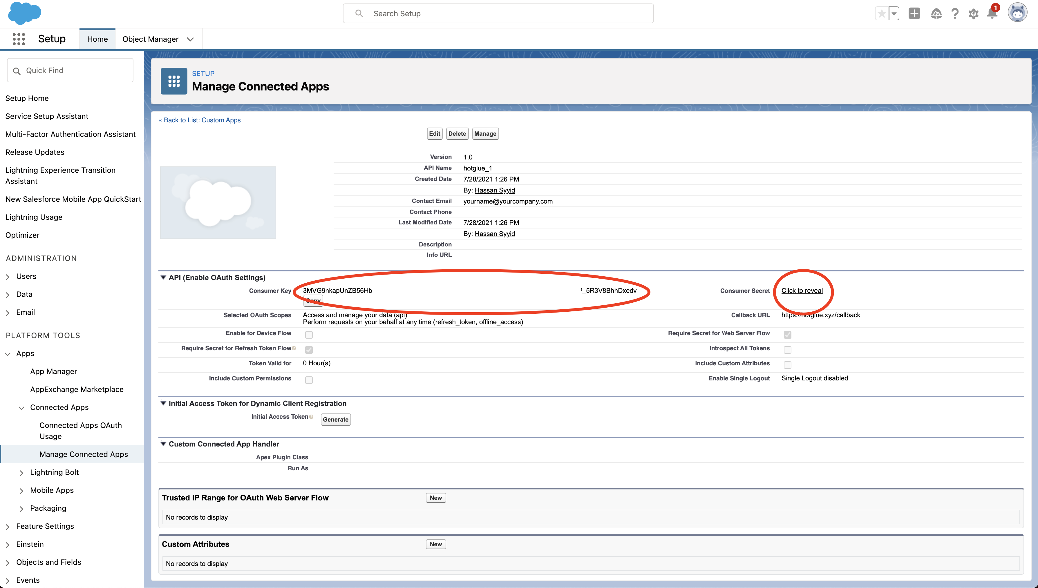Switch to the Object Manager tab
Viewport: 1038px width, 588px height.
click(x=150, y=39)
